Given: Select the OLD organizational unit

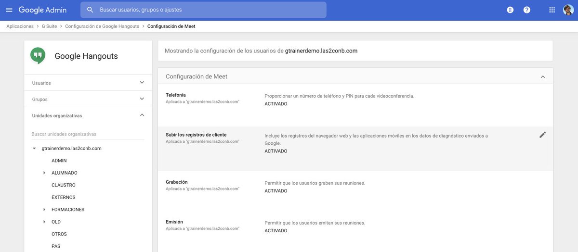Looking at the screenshot, I should 56,222.
